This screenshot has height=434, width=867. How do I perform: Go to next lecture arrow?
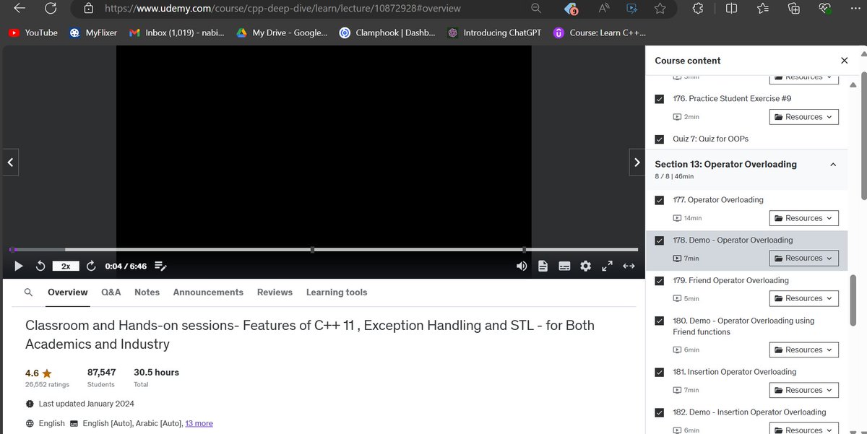pos(637,162)
